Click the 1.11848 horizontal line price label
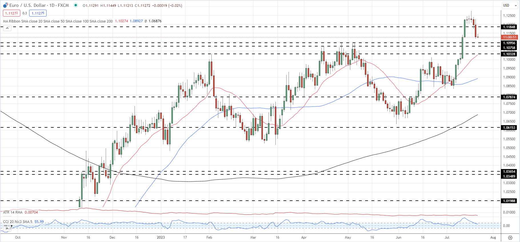The width and height of the screenshot is (520, 242). coord(509,27)
